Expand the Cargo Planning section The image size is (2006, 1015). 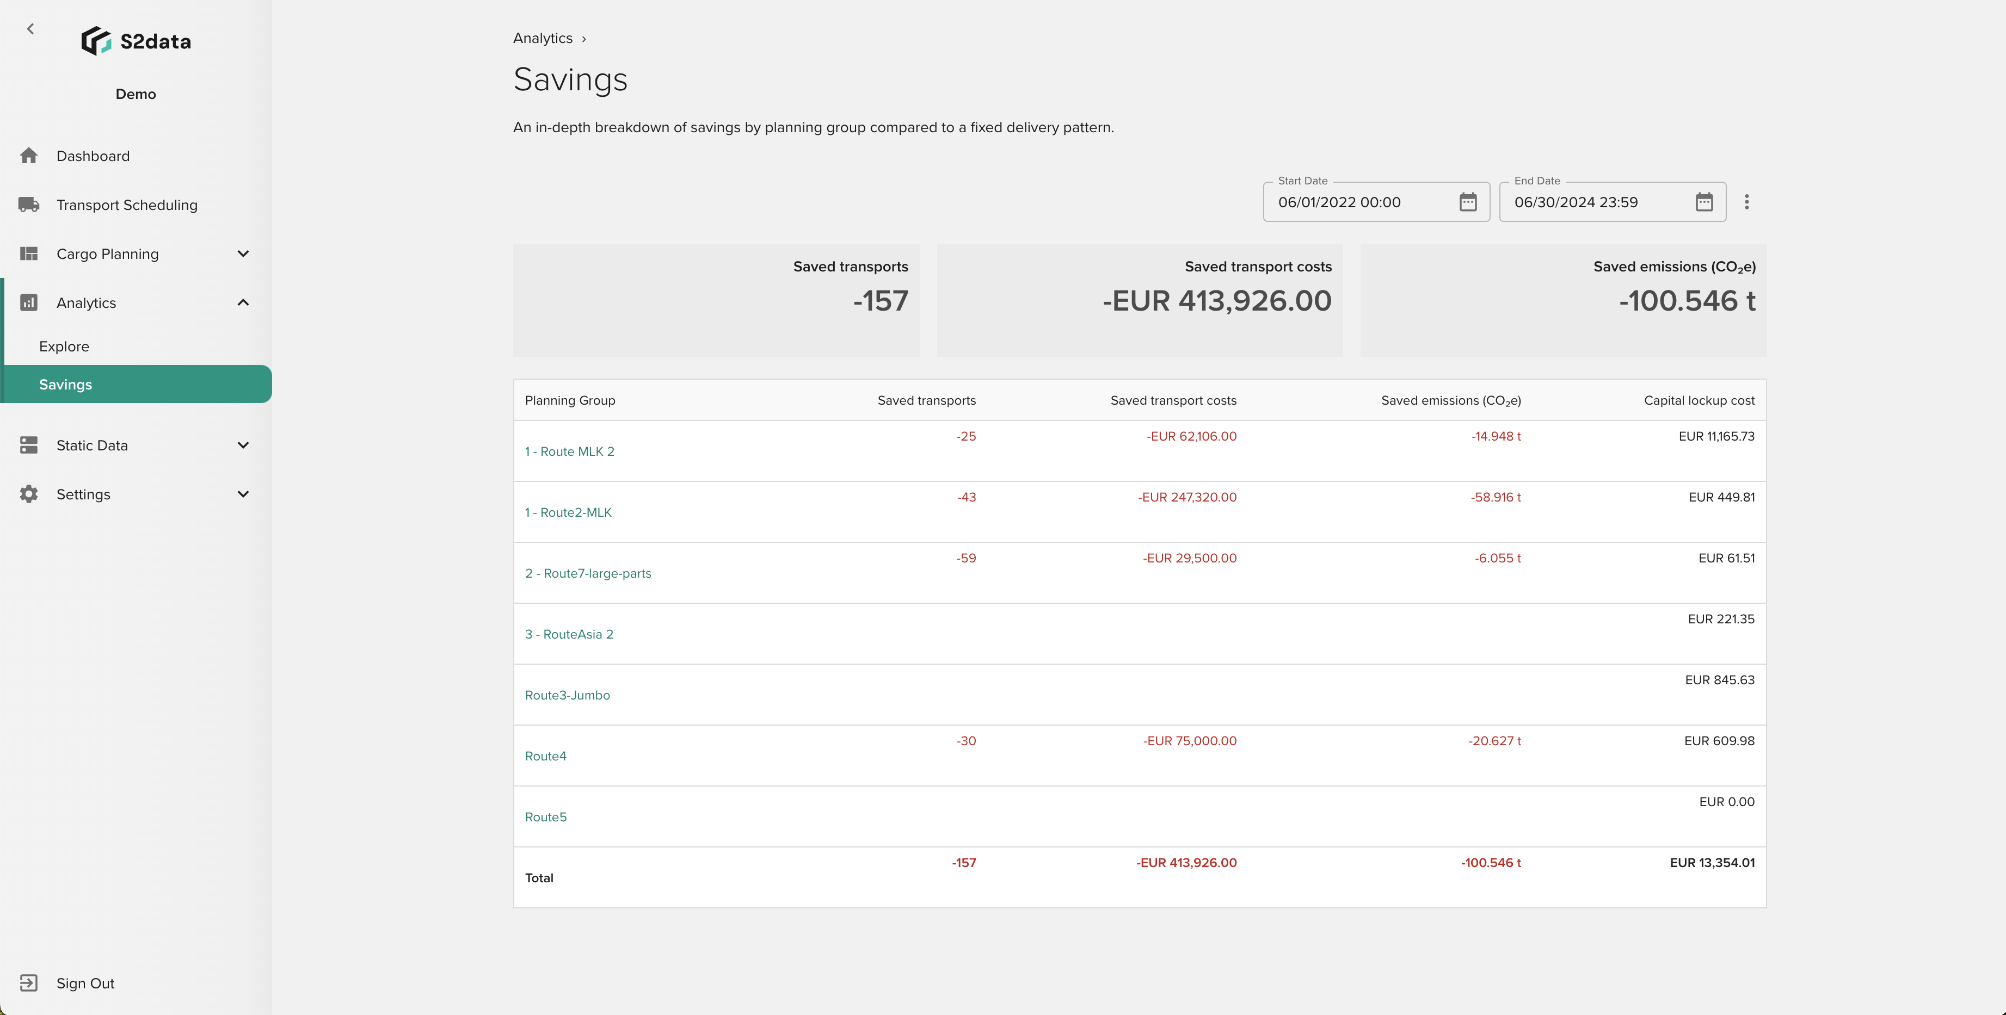coord(242,253)
